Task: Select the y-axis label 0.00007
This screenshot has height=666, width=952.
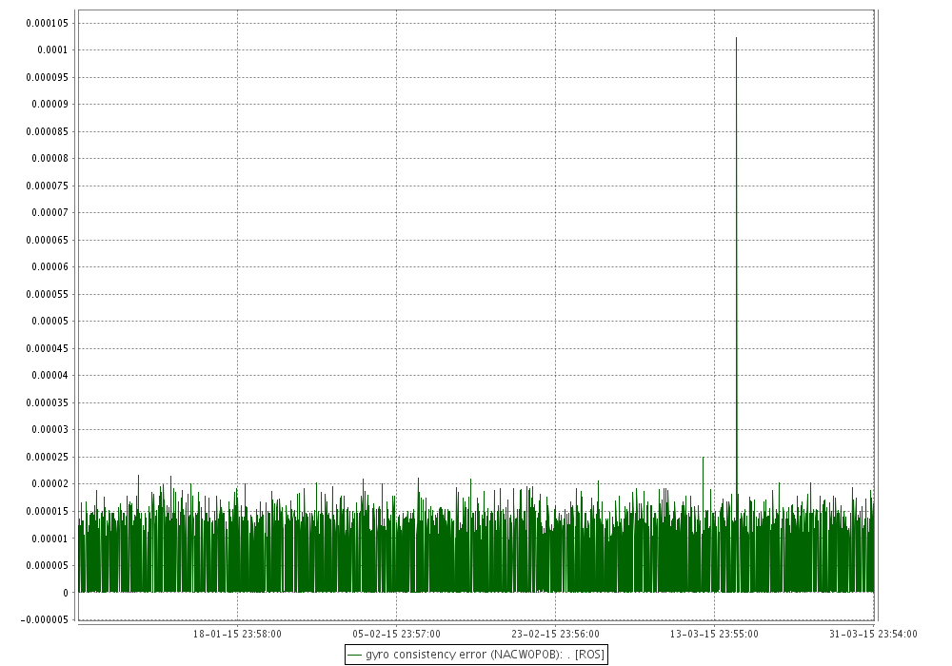Action: [x=50, y=212]
